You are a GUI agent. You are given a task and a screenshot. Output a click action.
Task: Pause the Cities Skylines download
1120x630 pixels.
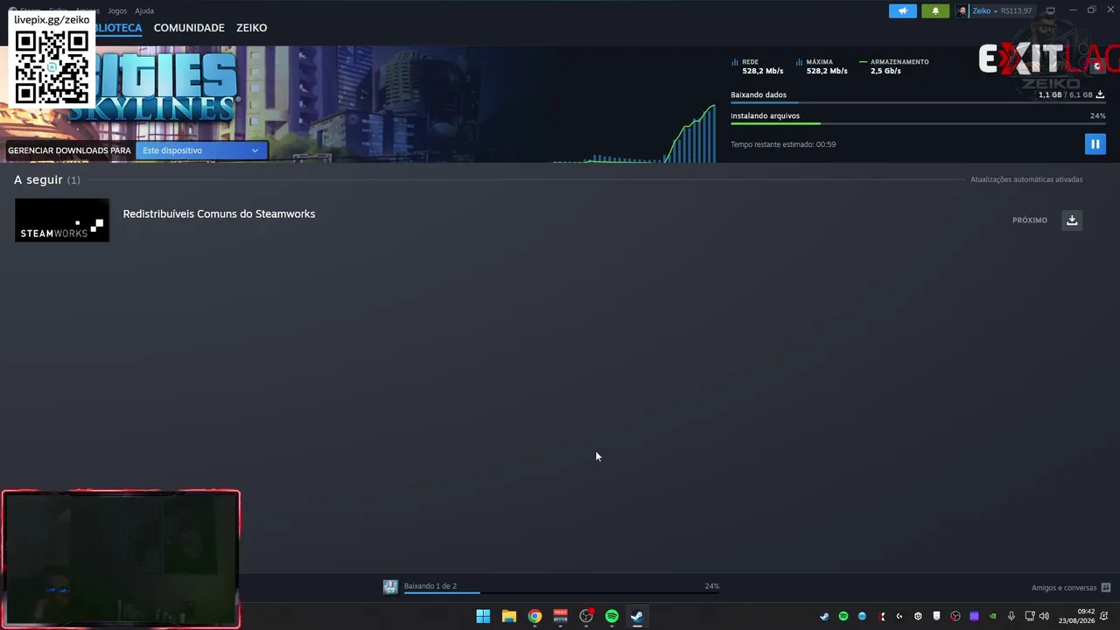click(1095, 143)
